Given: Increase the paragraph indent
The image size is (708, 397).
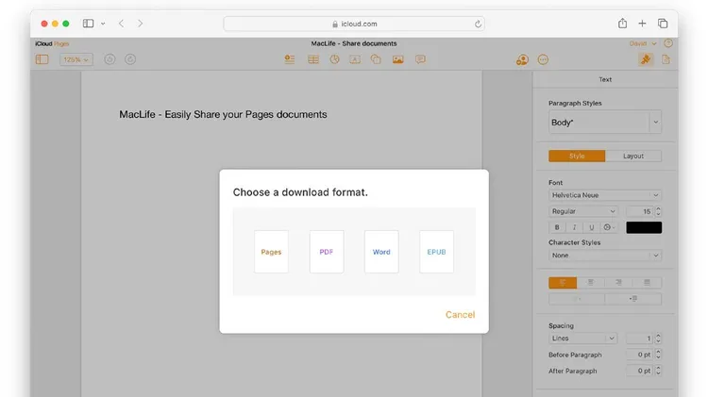Looking at the screenshot, I should pyautogui.click(x=633, y=299).
